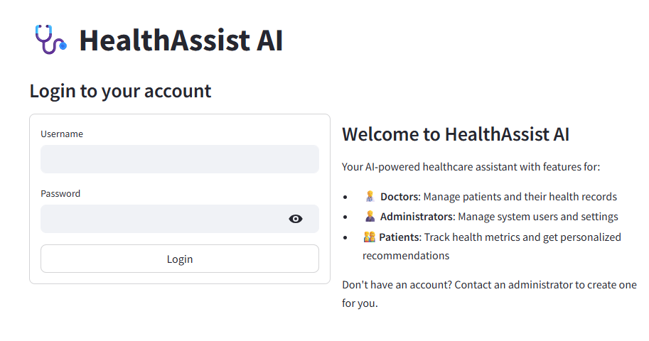Select the bold Doctors label
Viewport: 649px width, 341px height.
(x=399, y=197)
